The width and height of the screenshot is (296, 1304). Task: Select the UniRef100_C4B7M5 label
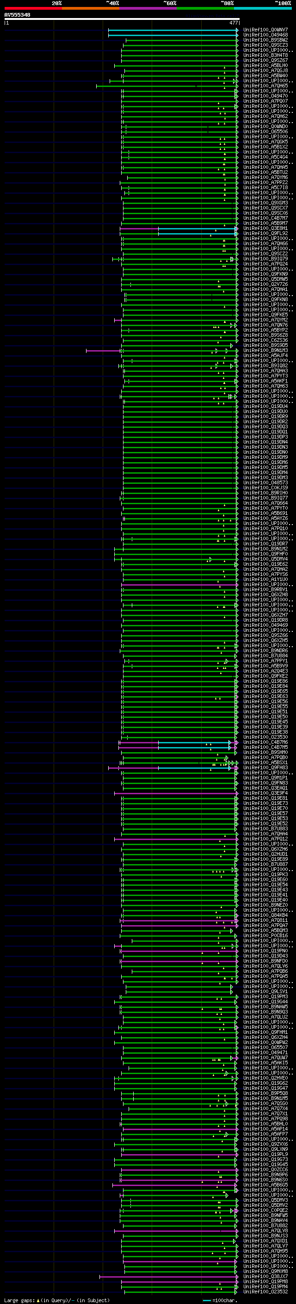(x=265, y=747)
